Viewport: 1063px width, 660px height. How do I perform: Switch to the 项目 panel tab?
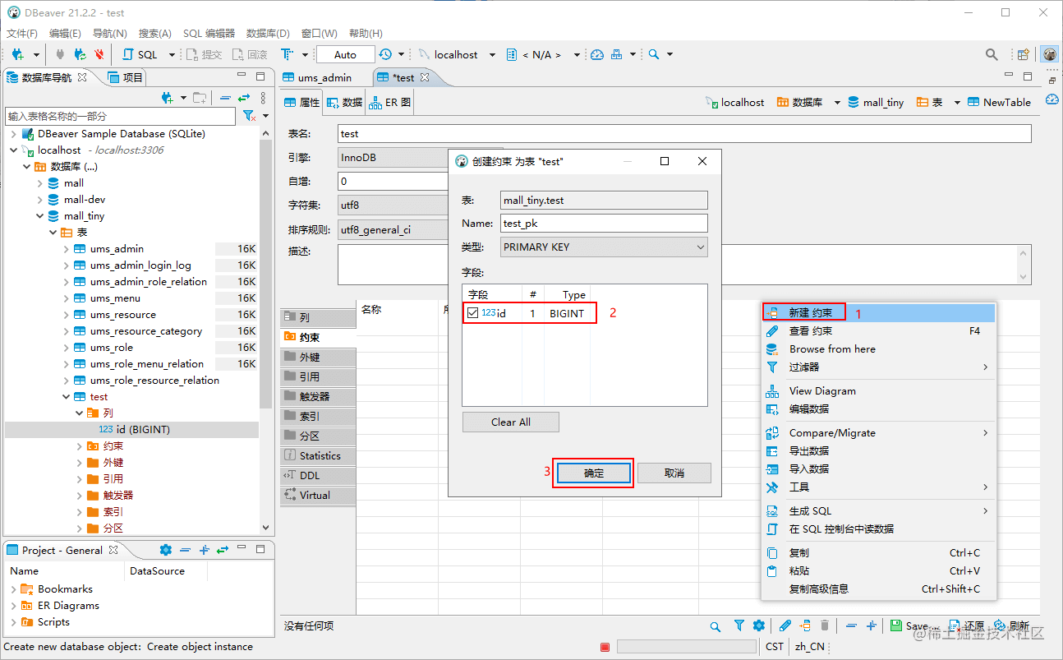[x=126, y=77]
